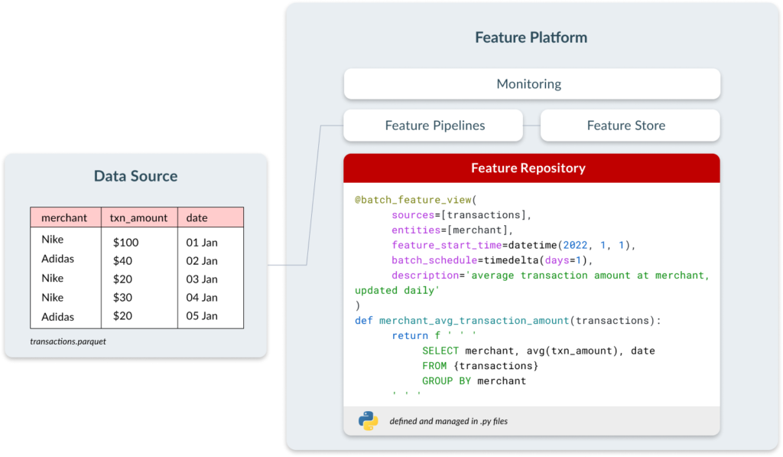Click the $100 amount cell
Viewport: 783px width, 457px height.
coord(126,243)
